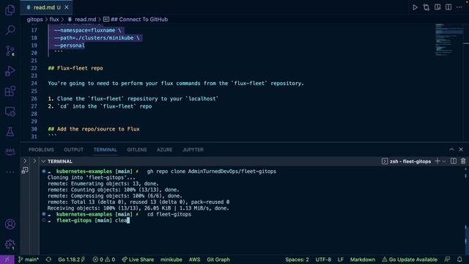Change the Markdown language mode
This screenshot has height=264, width=469.
[x=363, y=260]
